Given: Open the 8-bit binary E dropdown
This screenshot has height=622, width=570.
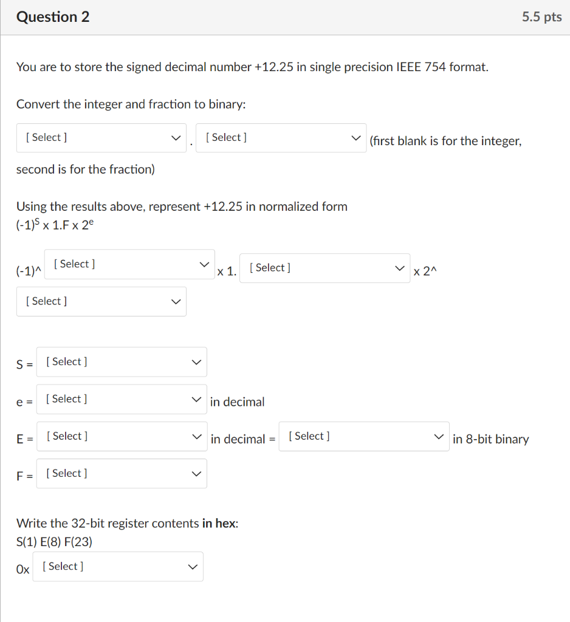Looking at the screenshot, I should click(363, 436).
